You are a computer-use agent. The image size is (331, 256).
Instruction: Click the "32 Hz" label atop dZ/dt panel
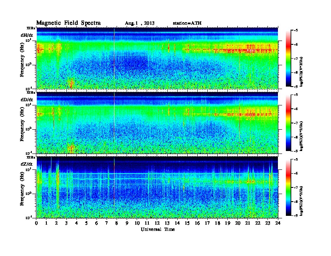click(x=31, y=157)
